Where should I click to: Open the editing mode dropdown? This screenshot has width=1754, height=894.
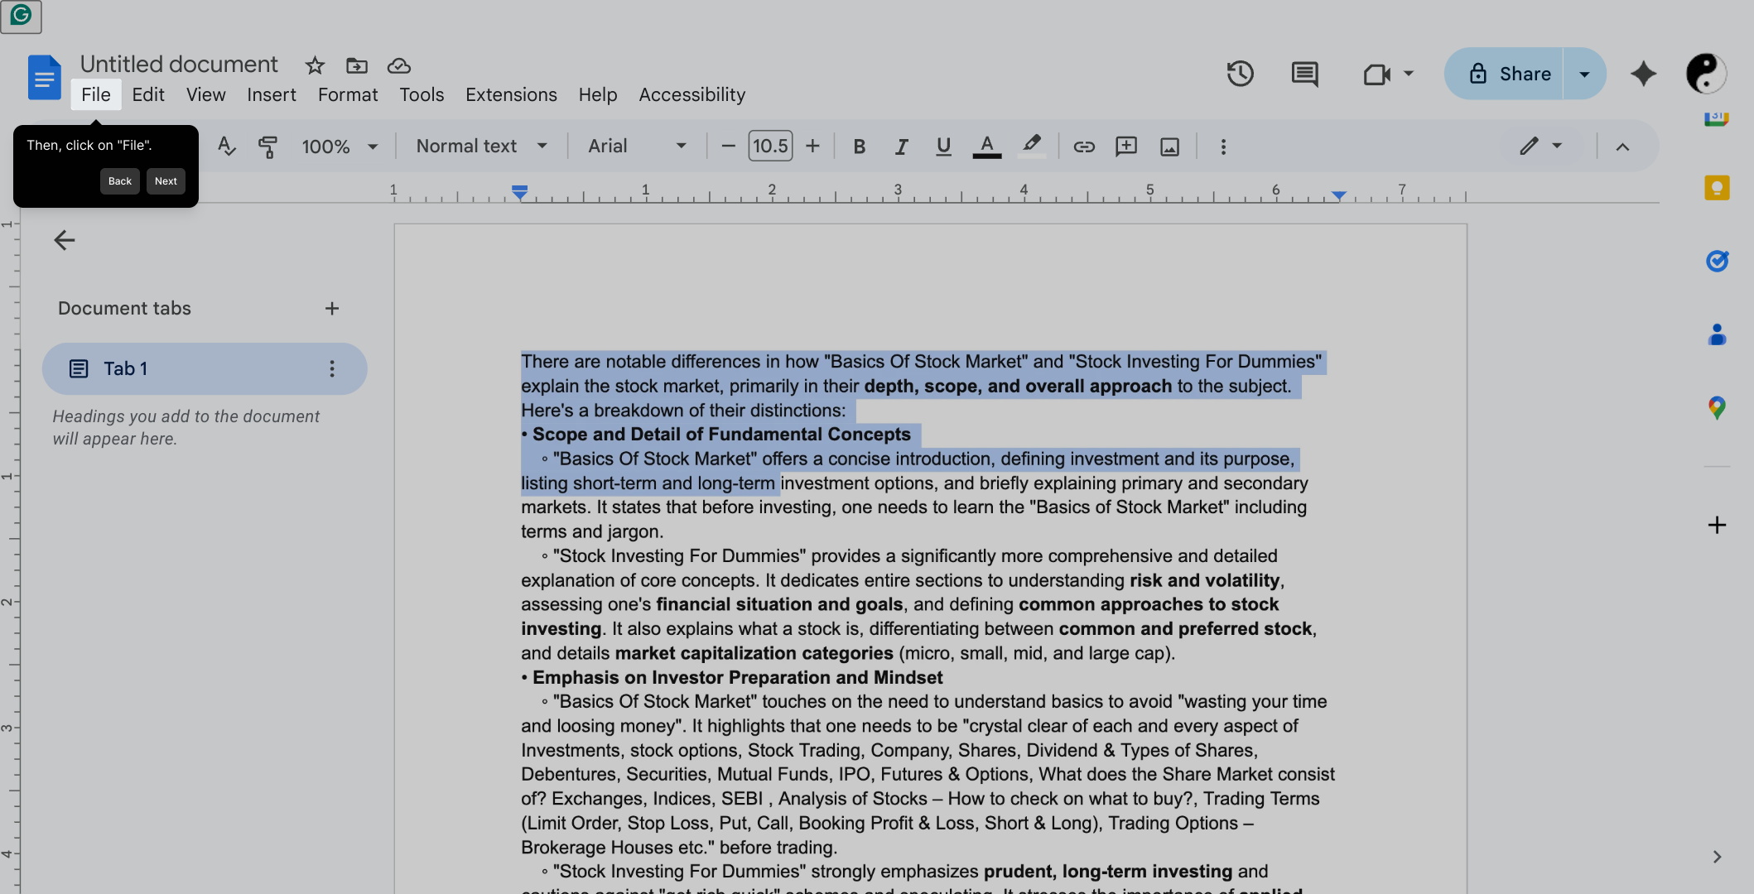[1541, 147]
